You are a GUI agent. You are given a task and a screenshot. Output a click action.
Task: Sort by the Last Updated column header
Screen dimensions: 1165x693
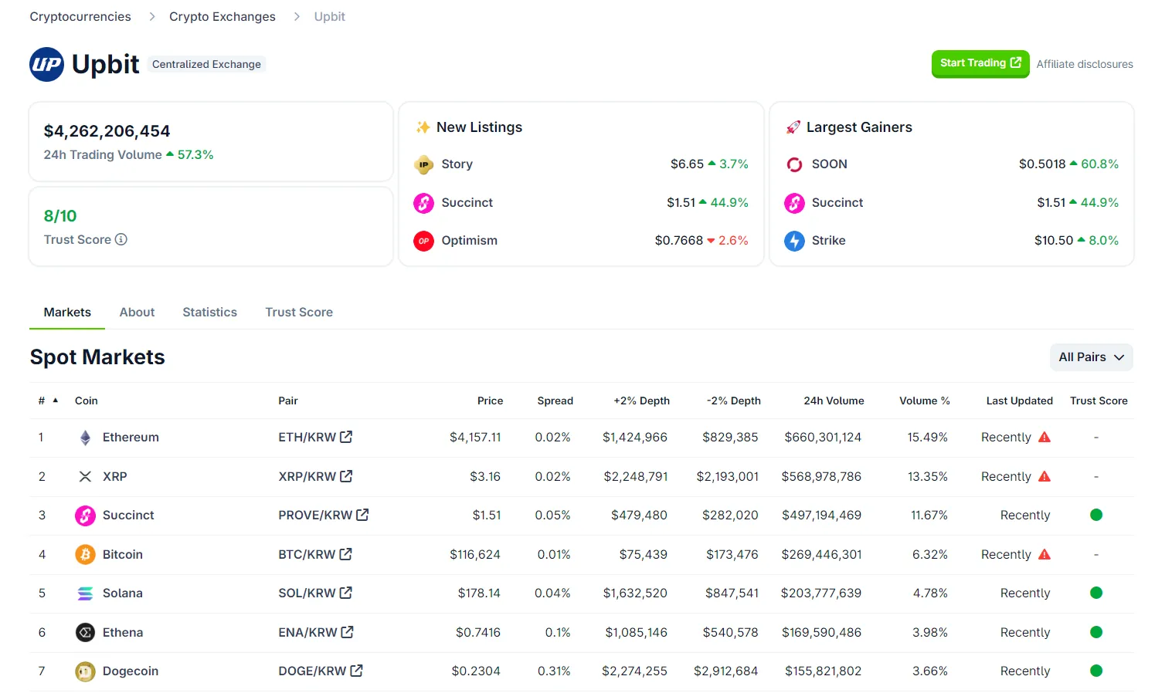[1019, 401]
